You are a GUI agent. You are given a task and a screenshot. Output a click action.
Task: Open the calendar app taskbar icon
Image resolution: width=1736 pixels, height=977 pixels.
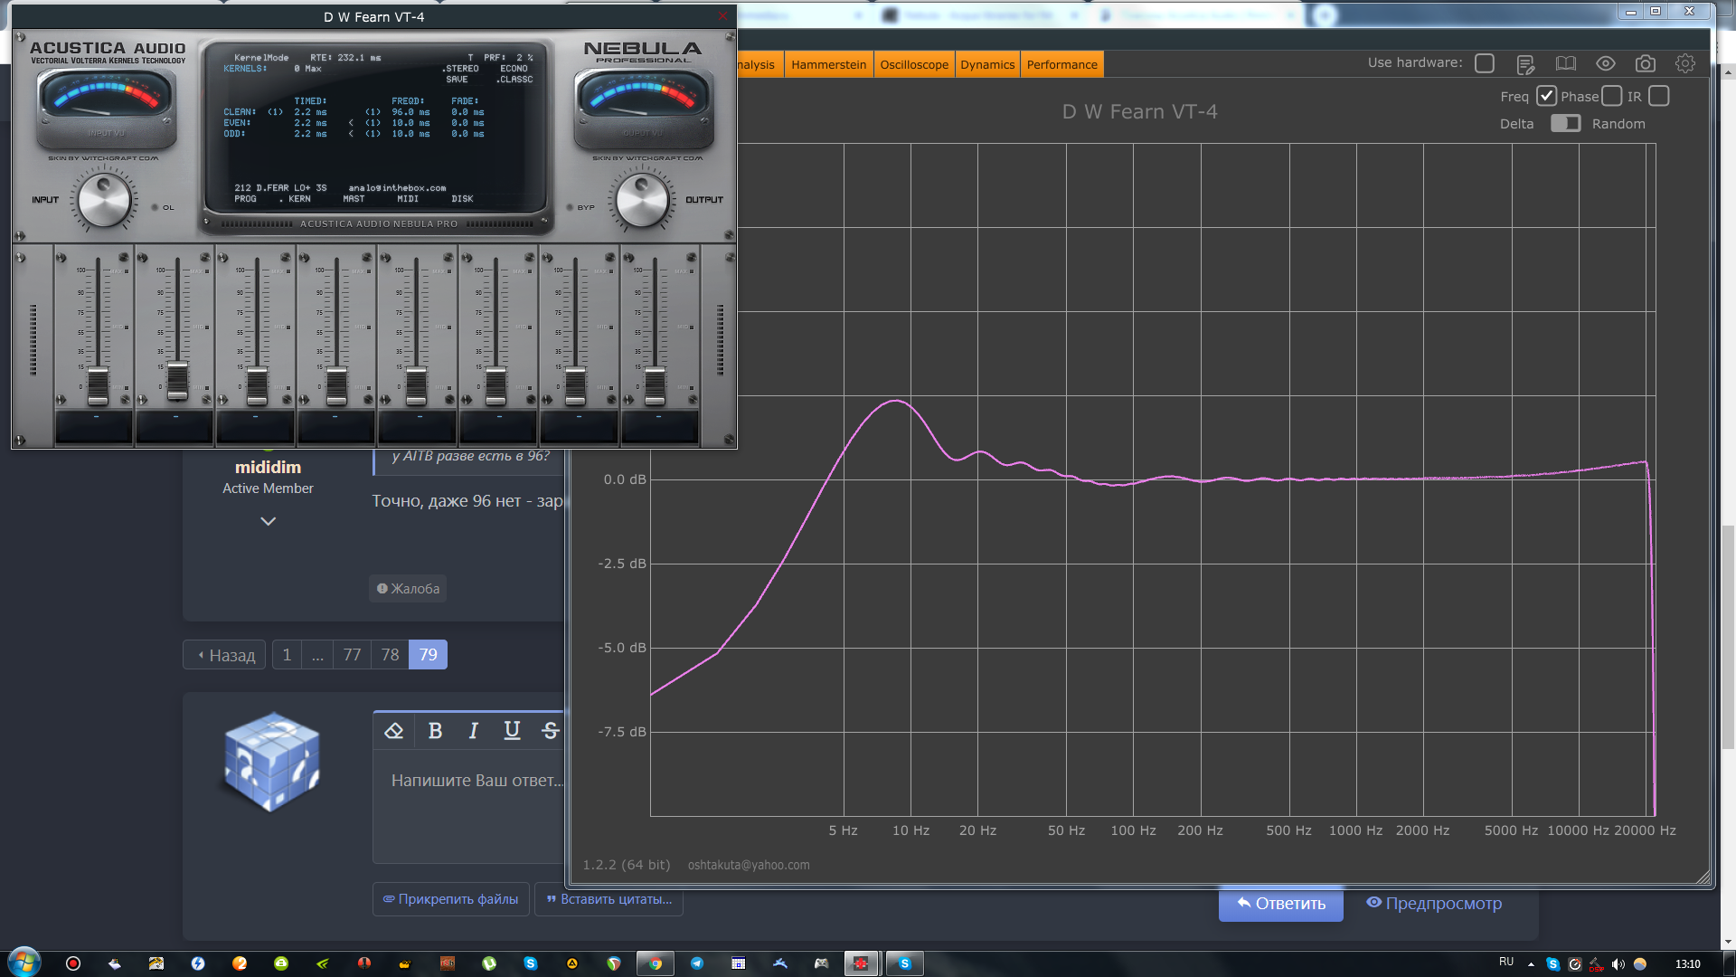(739, 963)
